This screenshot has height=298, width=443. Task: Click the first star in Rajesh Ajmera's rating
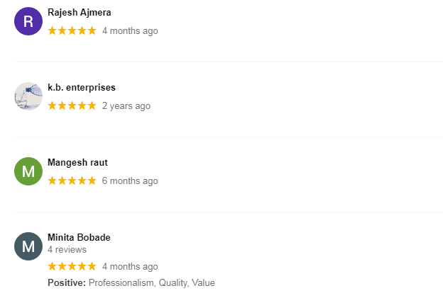53,30
